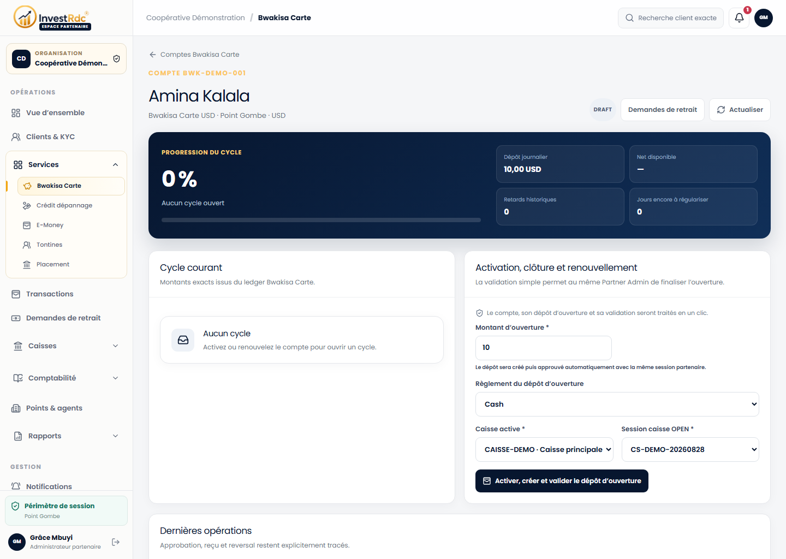Viewport: 786px width, 559px height.
Task: Click the Jours encore à régulariser card
Action: click(693, 206)
